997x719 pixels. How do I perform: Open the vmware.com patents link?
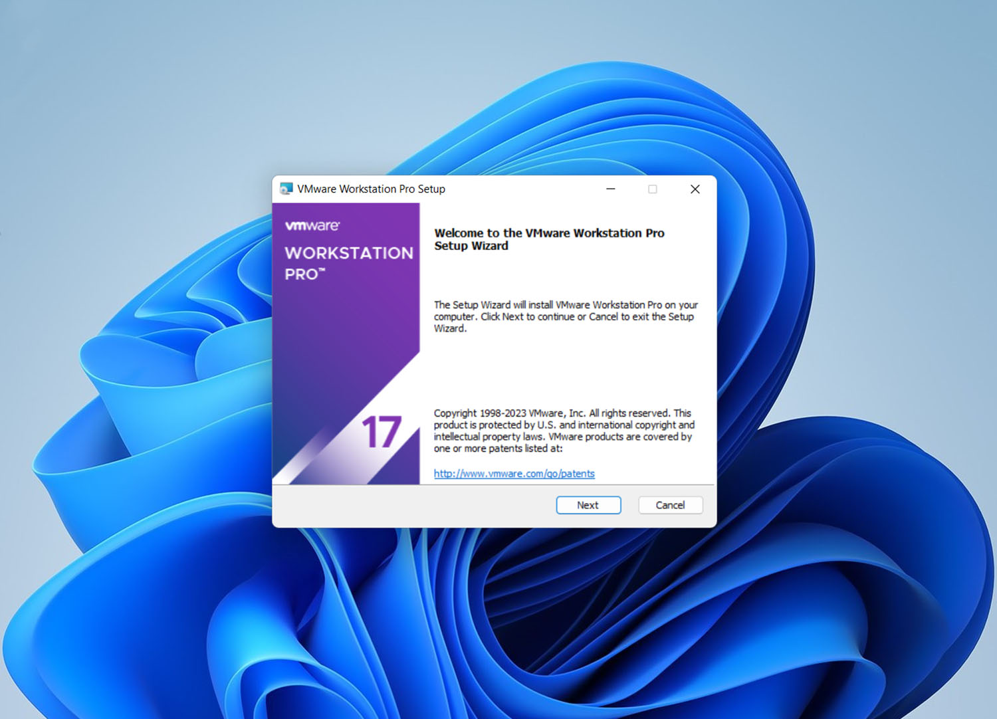514,474
